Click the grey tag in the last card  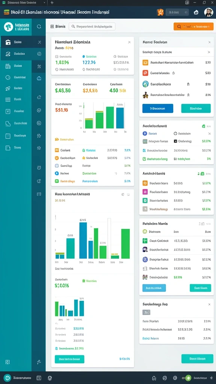[x=146, y=312]
